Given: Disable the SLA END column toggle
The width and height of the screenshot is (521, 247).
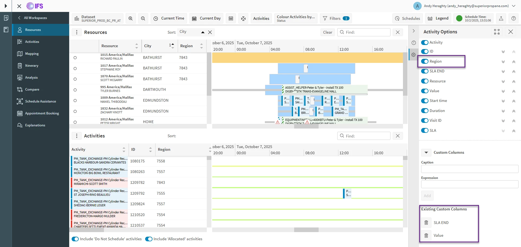Looking at the screenshot, I should pos(425,71).
